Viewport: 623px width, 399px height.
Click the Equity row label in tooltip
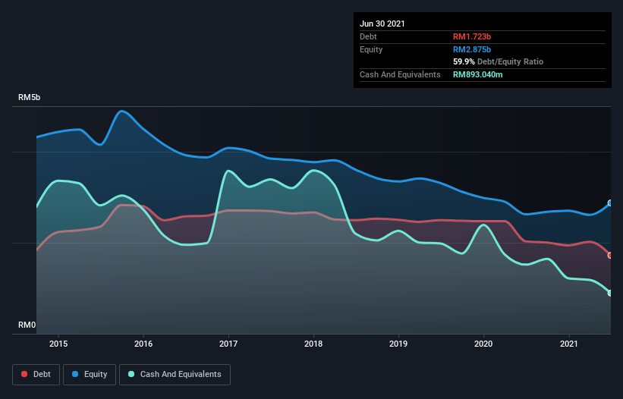pos(371,49)
